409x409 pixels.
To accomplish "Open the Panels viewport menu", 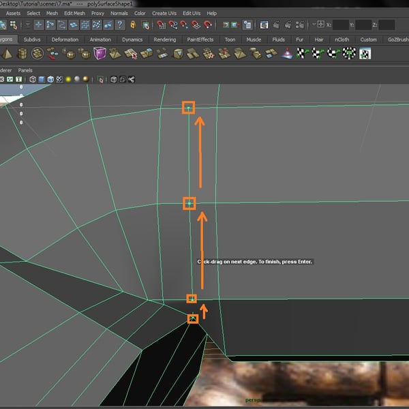I will click(25, 70).
